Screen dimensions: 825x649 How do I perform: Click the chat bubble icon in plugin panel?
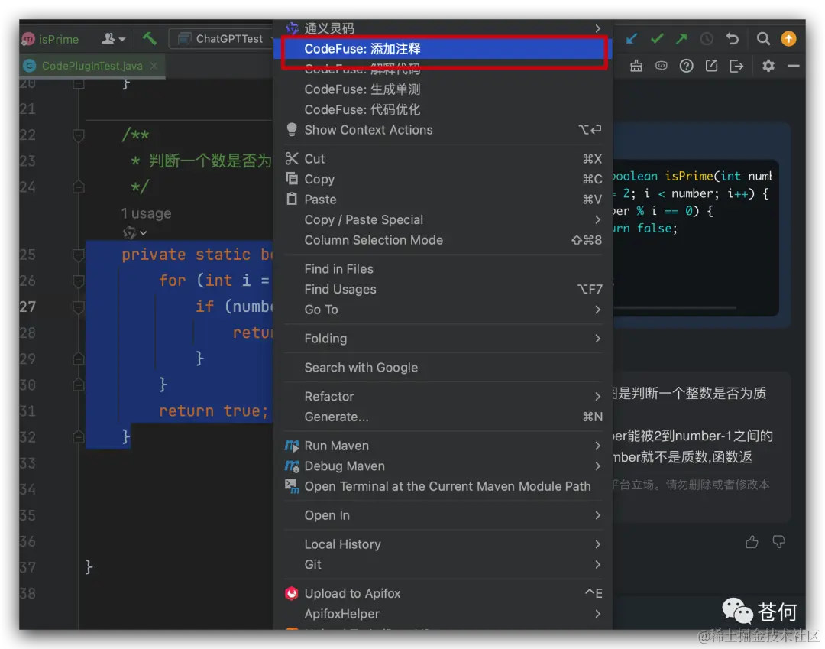662,66
